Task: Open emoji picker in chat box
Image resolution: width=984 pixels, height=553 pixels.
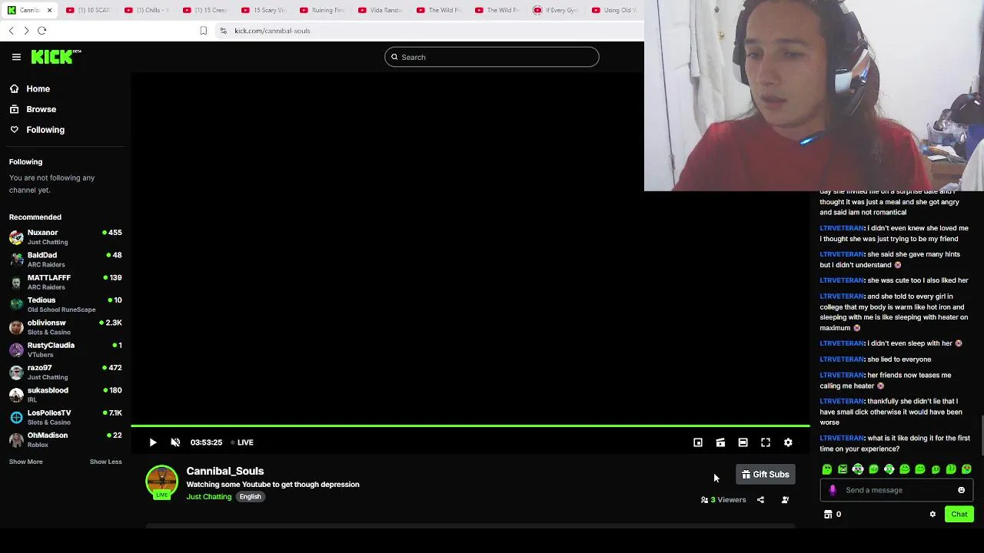Action: click(961, 490)
